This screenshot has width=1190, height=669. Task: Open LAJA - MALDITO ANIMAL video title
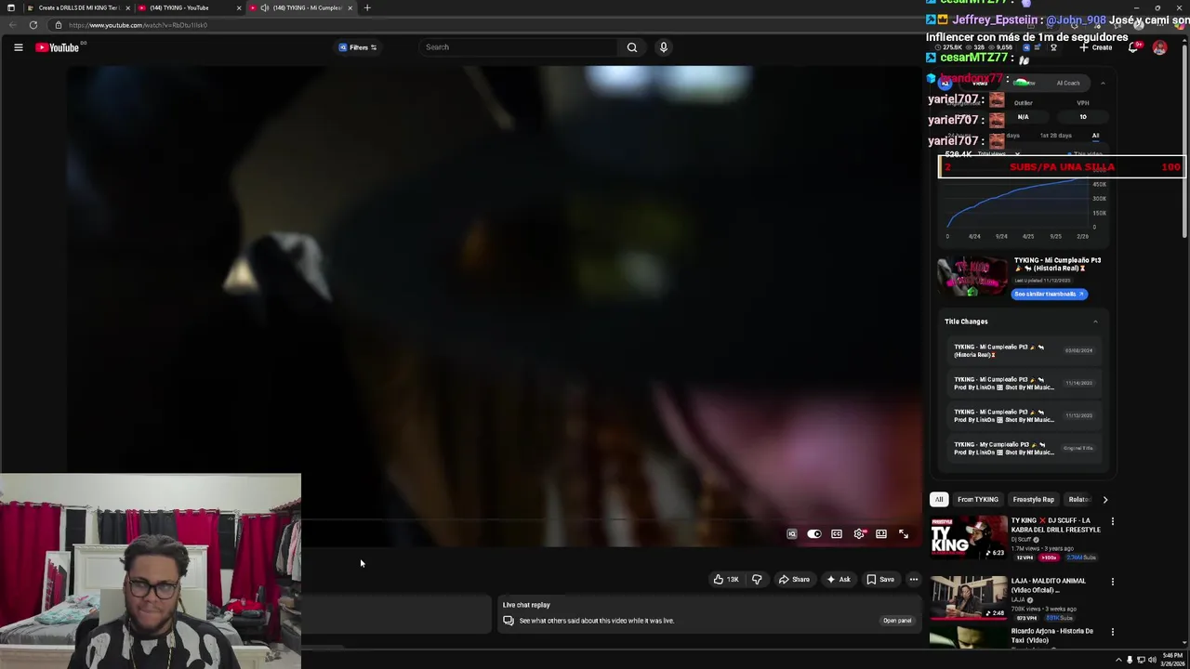1049,585
